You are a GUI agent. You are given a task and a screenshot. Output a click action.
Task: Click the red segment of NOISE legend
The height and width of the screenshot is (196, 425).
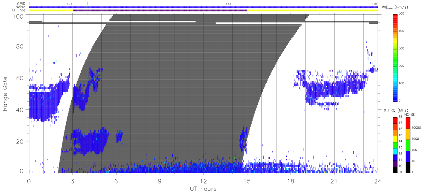tap(407, 123)
